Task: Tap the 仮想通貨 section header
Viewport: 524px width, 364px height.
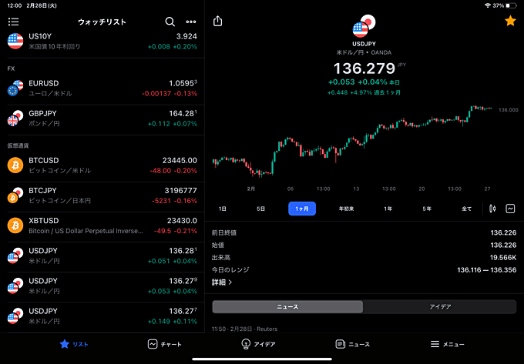Action: 18,145
